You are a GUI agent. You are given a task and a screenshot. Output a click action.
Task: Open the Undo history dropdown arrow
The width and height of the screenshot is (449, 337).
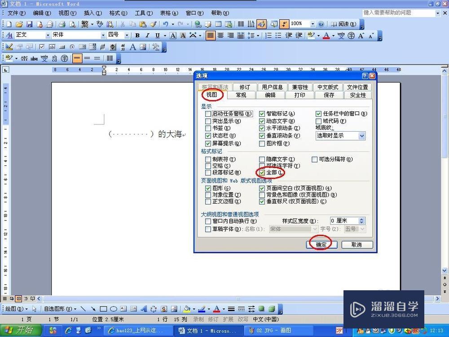(x=173, y=24)
